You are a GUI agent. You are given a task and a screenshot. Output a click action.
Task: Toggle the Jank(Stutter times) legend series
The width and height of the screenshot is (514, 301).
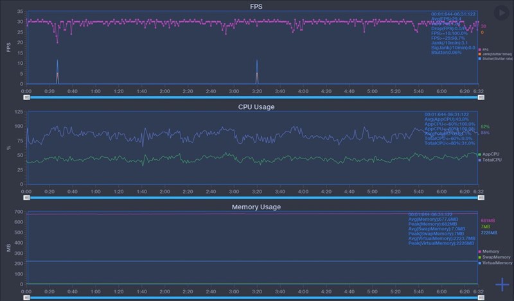495,54
